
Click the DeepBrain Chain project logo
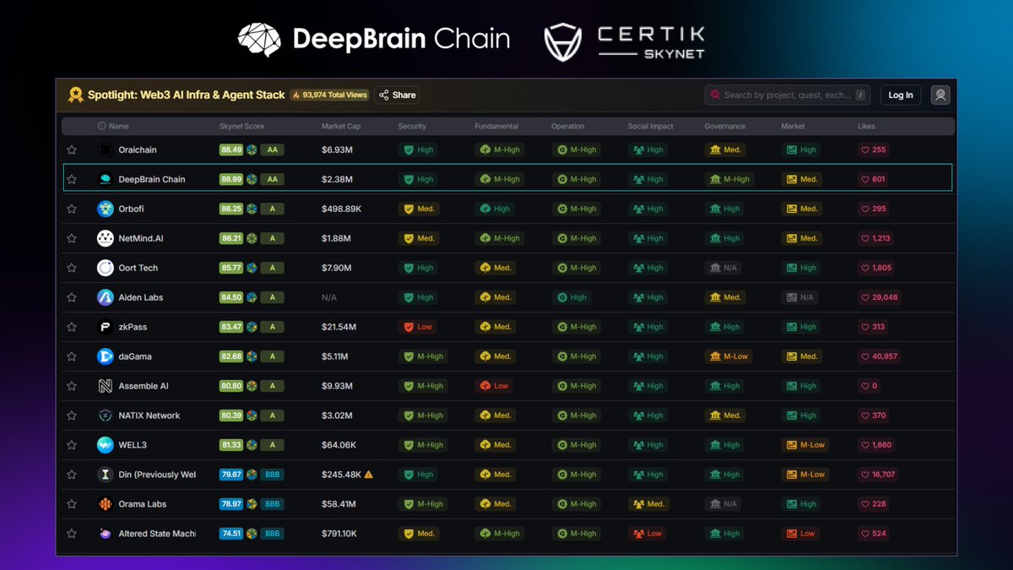105,179
